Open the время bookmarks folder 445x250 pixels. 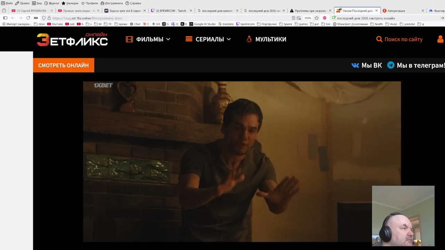coord(121,24)
